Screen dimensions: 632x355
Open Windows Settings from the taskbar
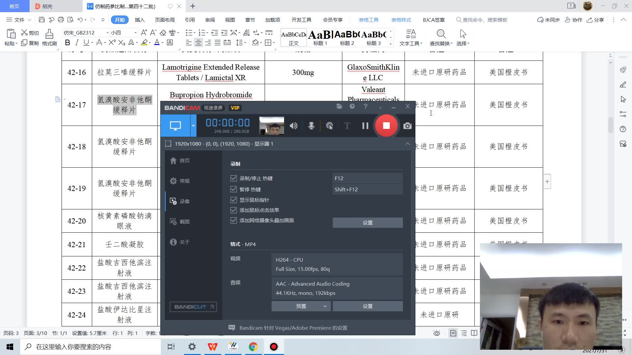[x=192, y=347]
